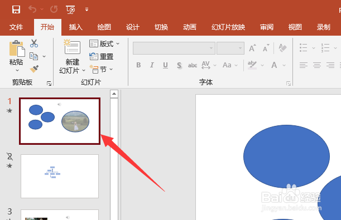The width and height of the screenshot is (341, 220).
Task: Expand the bullet list dropdown arrow
Action: 314,48
